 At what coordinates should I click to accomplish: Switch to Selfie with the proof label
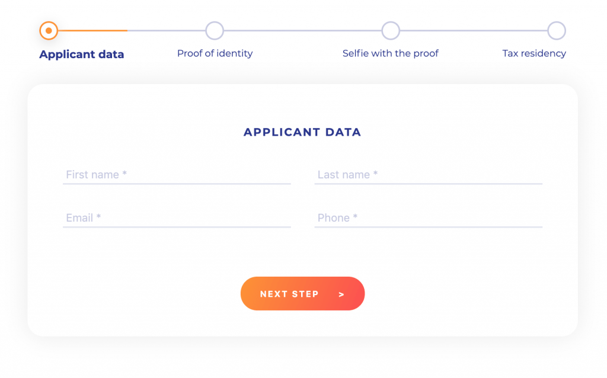[x=391, y=53]
